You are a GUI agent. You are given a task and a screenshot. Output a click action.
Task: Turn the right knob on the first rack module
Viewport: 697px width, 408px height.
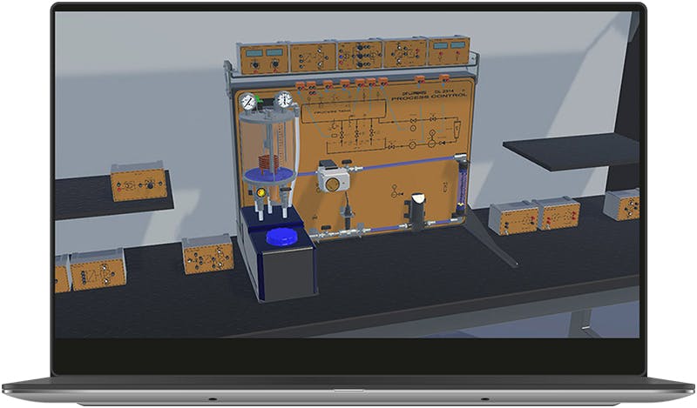[x=274, y=65]
